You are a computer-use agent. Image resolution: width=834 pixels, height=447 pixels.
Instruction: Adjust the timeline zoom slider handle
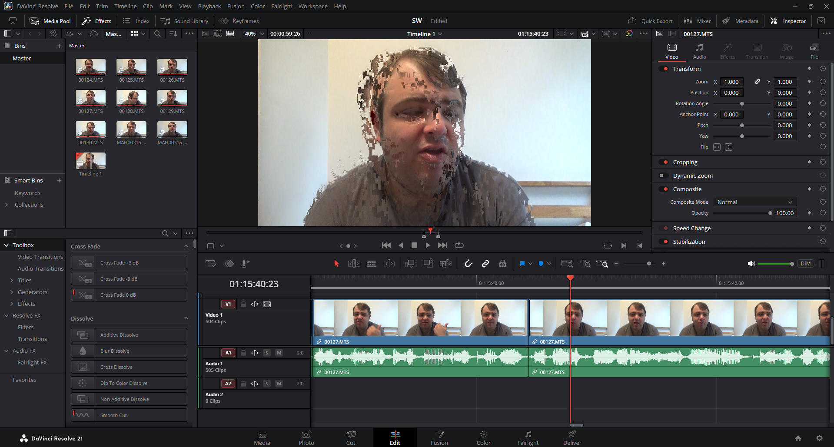point(649,264)
